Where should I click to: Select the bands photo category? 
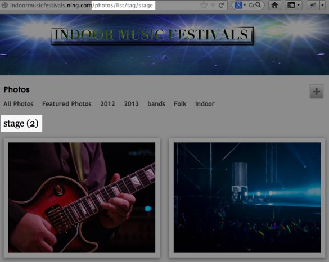tap(156, 104)
